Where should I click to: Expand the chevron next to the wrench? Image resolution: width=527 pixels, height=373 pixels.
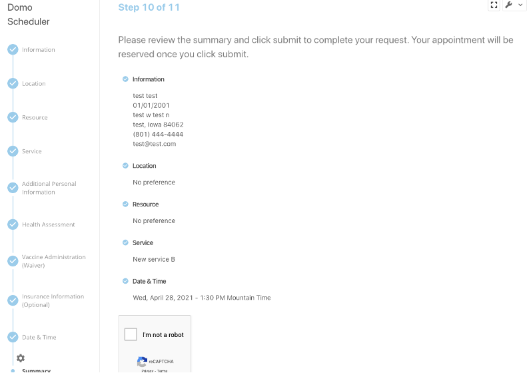pyautogui.click(x=520, y=5)
